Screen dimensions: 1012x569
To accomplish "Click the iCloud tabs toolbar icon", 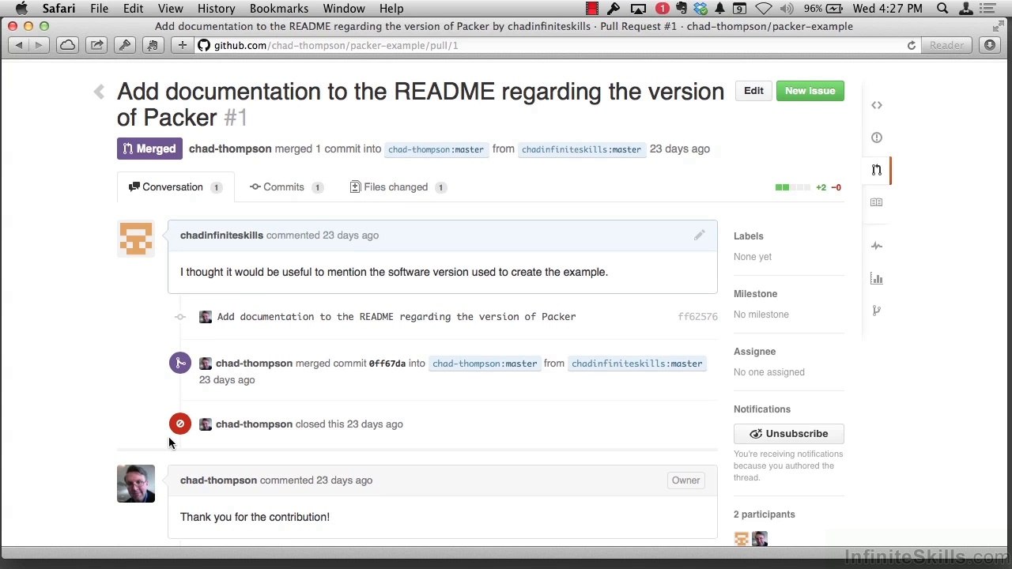I will [x=68, y=46].
